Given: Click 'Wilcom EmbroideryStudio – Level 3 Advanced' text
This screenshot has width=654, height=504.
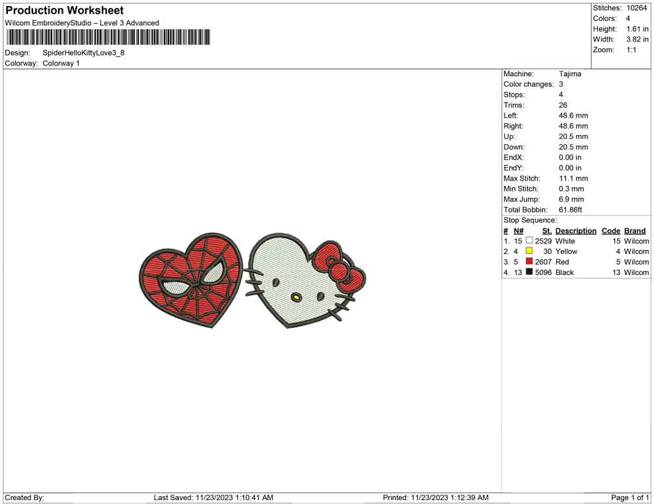Looking at the screenshot, I should 82,23.
